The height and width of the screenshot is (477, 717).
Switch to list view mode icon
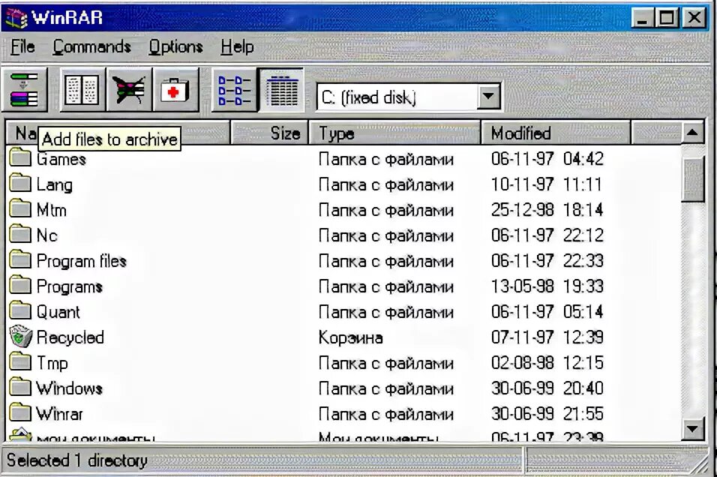pos(235,90)
